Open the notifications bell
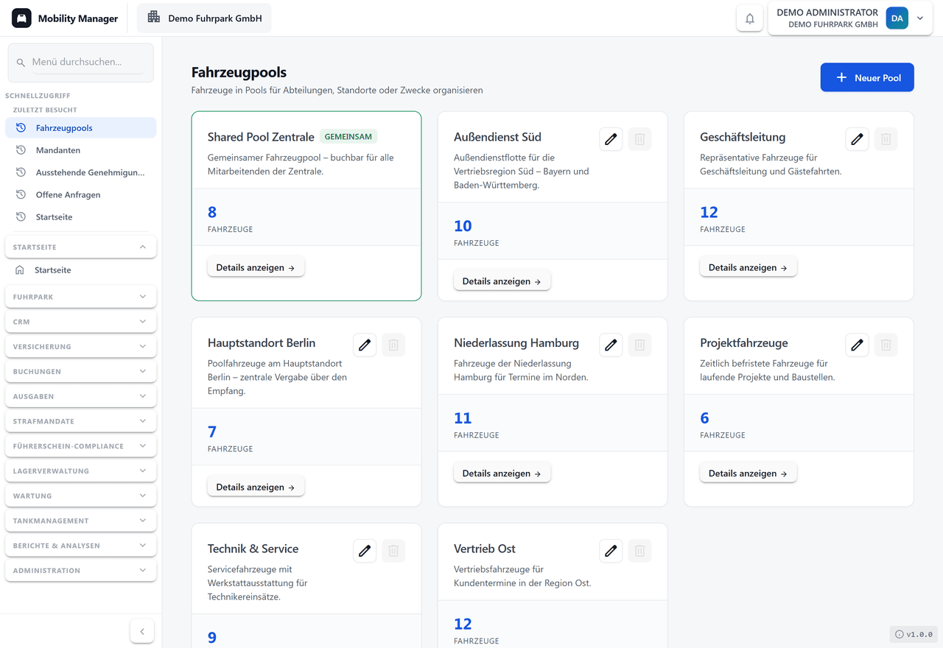 tap(750, 18)
